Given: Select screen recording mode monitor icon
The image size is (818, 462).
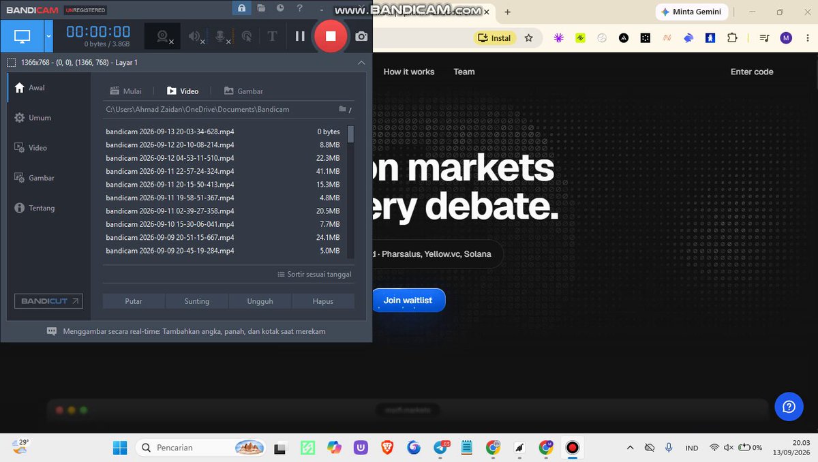Looking at the screenshot, I should (x=22, y=36).
